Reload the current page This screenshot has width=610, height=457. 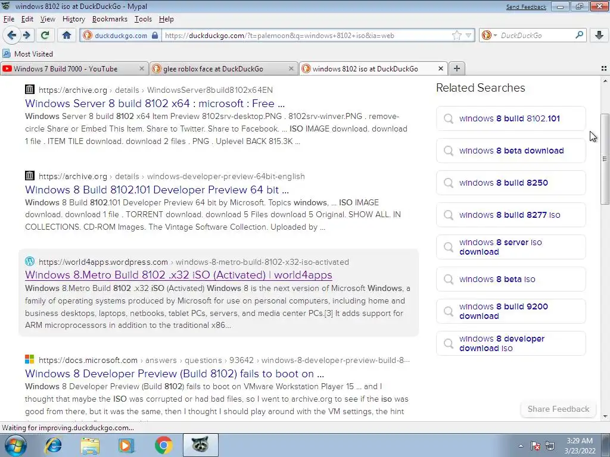[x=45, y=35]
